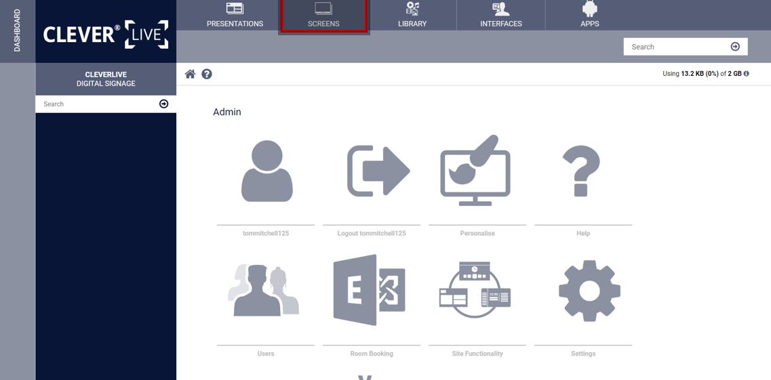The height and width of the screenshot is (380, 771).
Task: Click the help question mark icon beside home
Action: (207, 74)
